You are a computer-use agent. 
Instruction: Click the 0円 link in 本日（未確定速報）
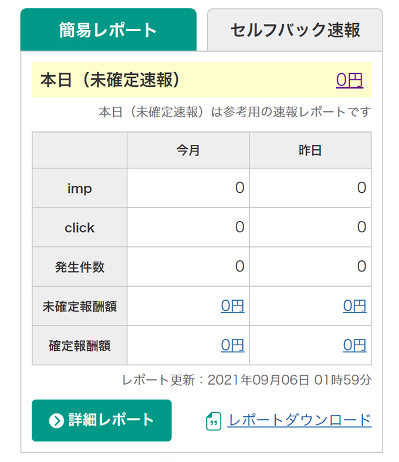tap(350, 80)
